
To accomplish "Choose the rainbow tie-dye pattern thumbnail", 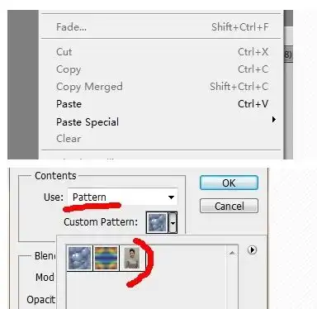I will tap(106, 258).
